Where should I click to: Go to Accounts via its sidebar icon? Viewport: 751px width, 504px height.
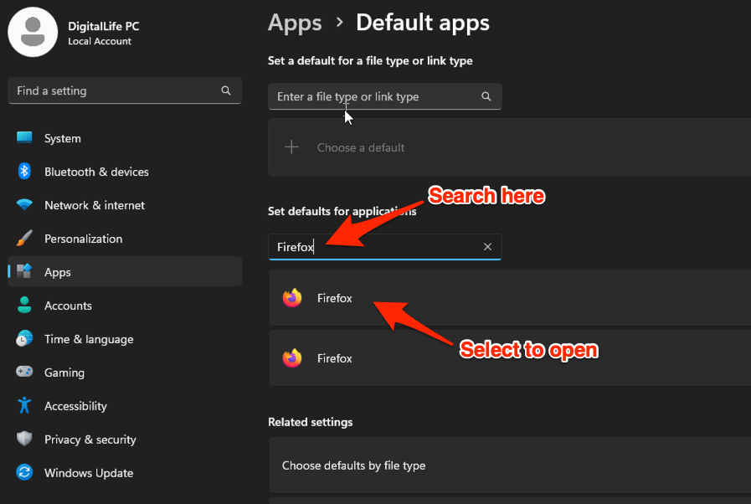(x=23, y=306)
